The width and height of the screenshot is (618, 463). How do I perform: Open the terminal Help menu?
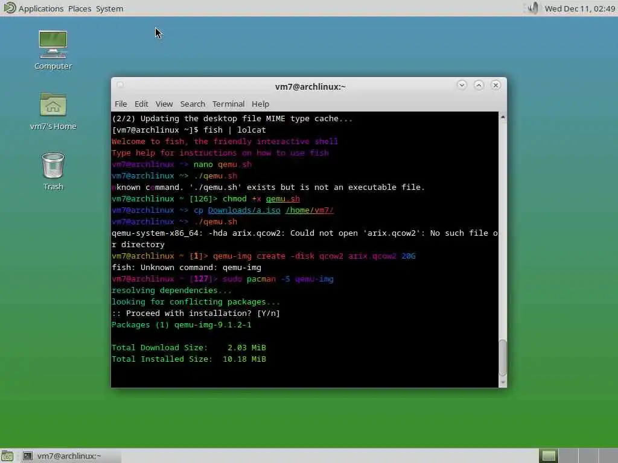(260, 104)
